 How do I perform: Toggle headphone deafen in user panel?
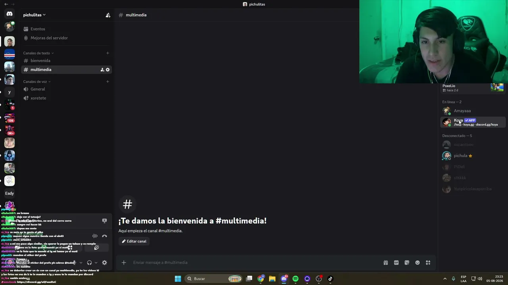(x=89, y=262)
